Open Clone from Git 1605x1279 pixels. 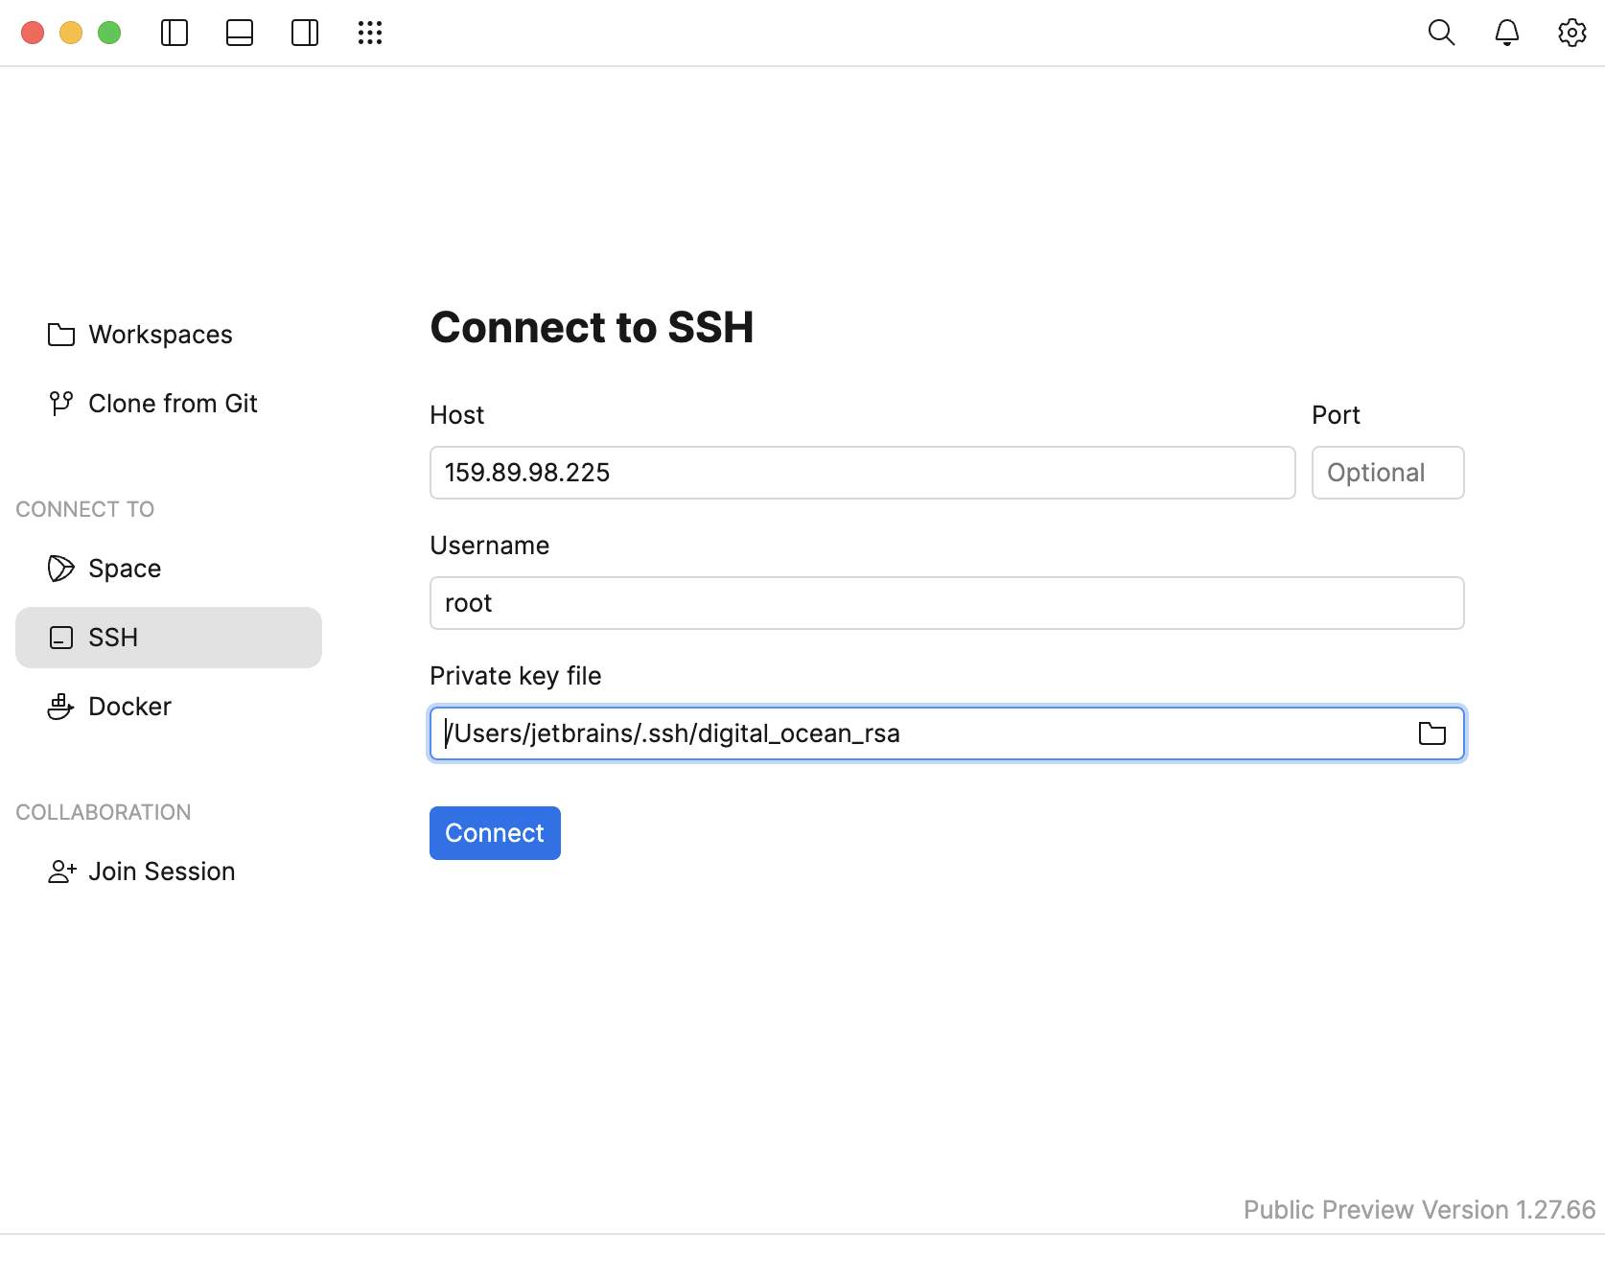173,403
